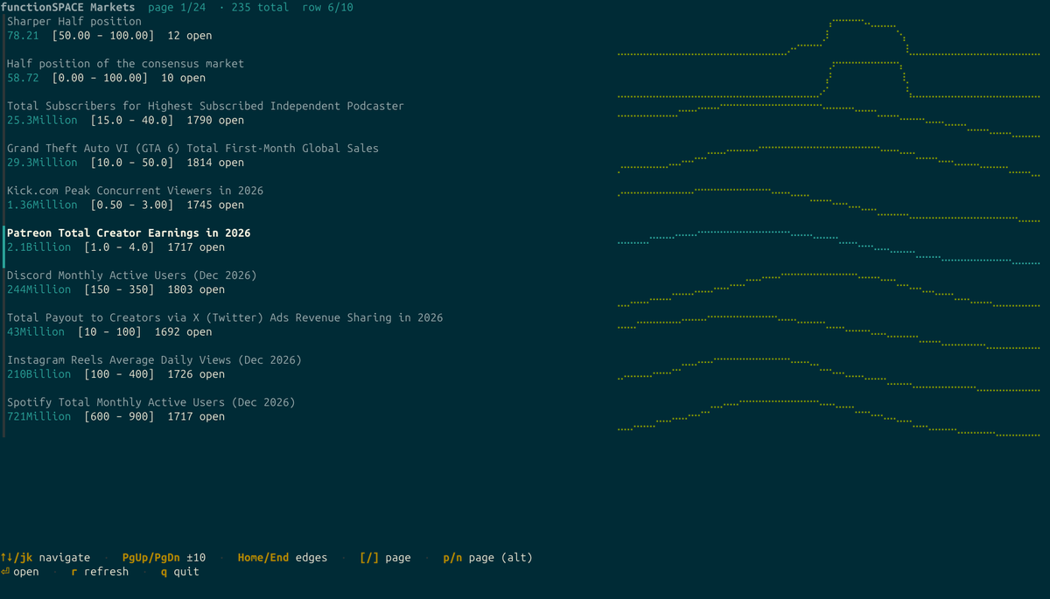The height and width of the screenshot is (599, 1050).
Task: Click the [0.00 - 100.00] range text
Action: 100,78
